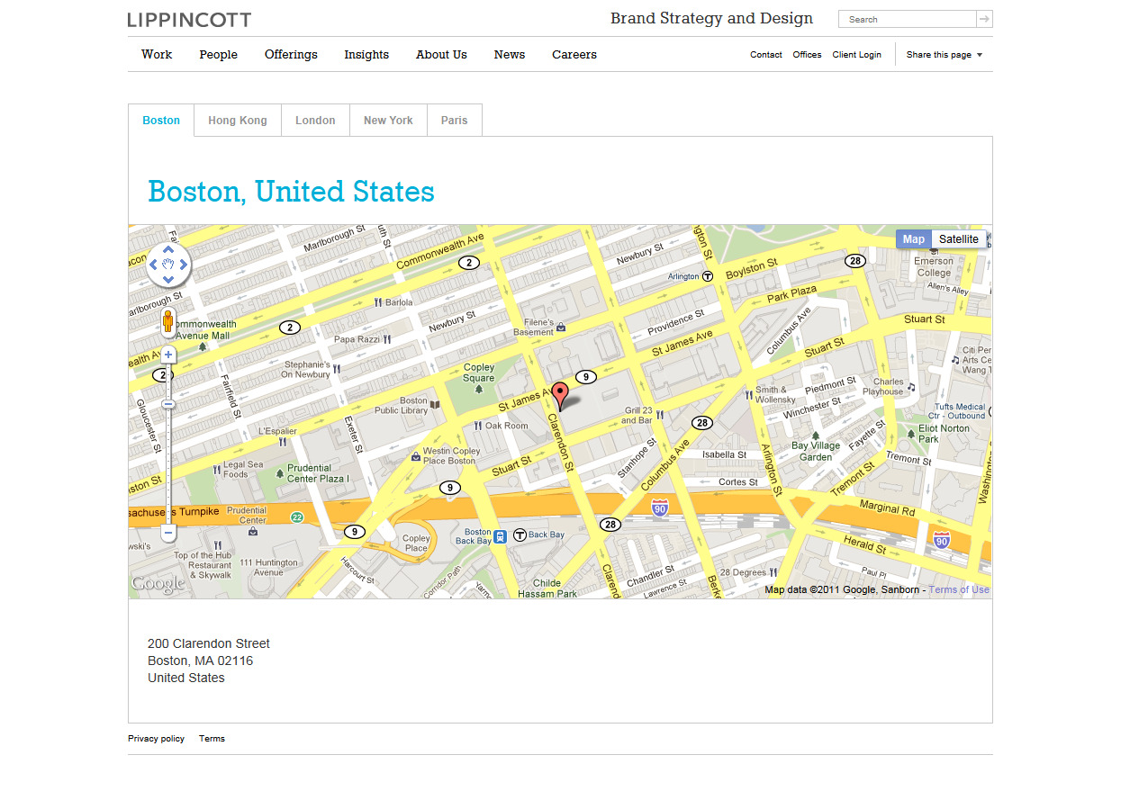
Task: Open the Work menu
Action: tap(157, 55)
